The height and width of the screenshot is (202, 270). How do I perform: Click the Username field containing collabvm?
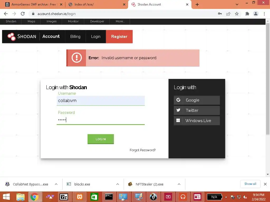click(x=100, y=101)
